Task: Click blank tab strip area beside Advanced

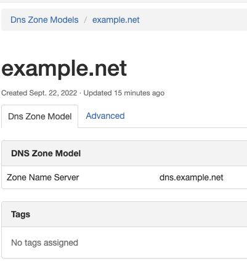Action: pos(185,116)
